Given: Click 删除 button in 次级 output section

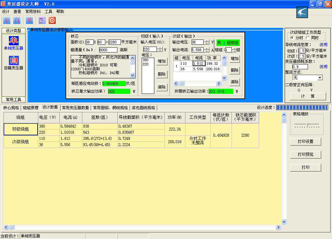Looking at the screenshot, I should (x=235, y=70).
